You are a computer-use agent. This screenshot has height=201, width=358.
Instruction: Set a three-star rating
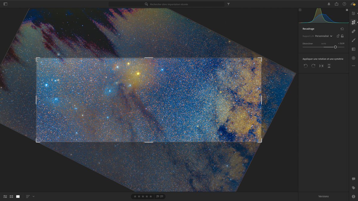click(143, 196)
